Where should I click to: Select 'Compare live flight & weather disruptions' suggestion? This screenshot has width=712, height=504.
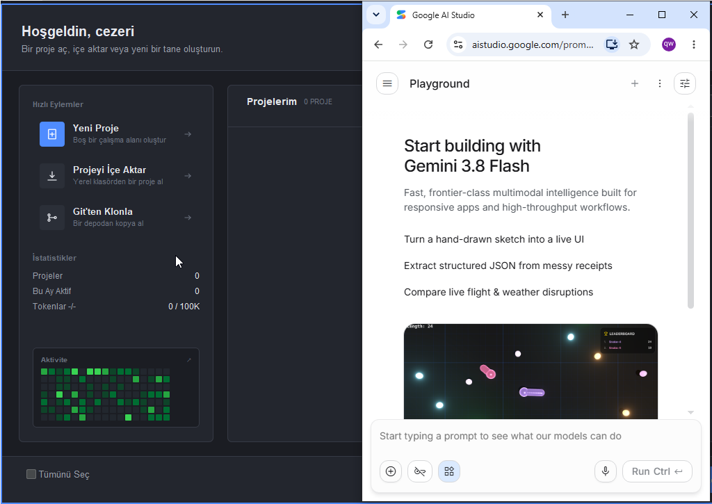[499, 292]
